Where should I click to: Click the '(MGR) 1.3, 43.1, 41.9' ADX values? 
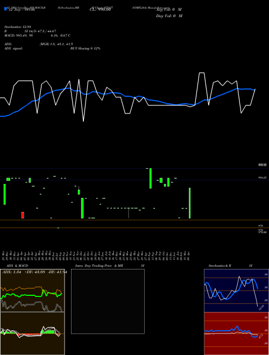56,44
